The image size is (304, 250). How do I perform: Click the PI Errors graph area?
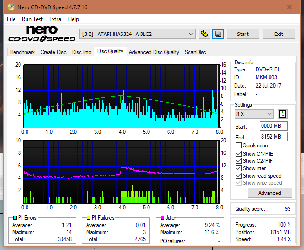[x=122, y=96]
